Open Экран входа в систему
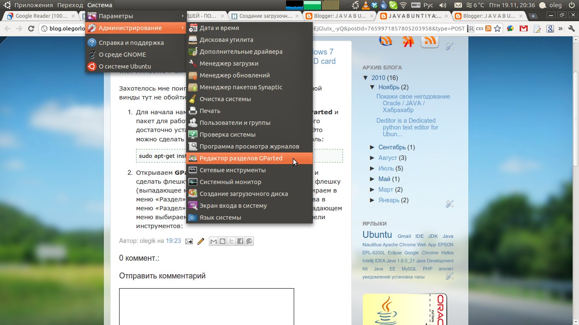The image size is (579, 325). pyautogui.click(x=249, y=206)
